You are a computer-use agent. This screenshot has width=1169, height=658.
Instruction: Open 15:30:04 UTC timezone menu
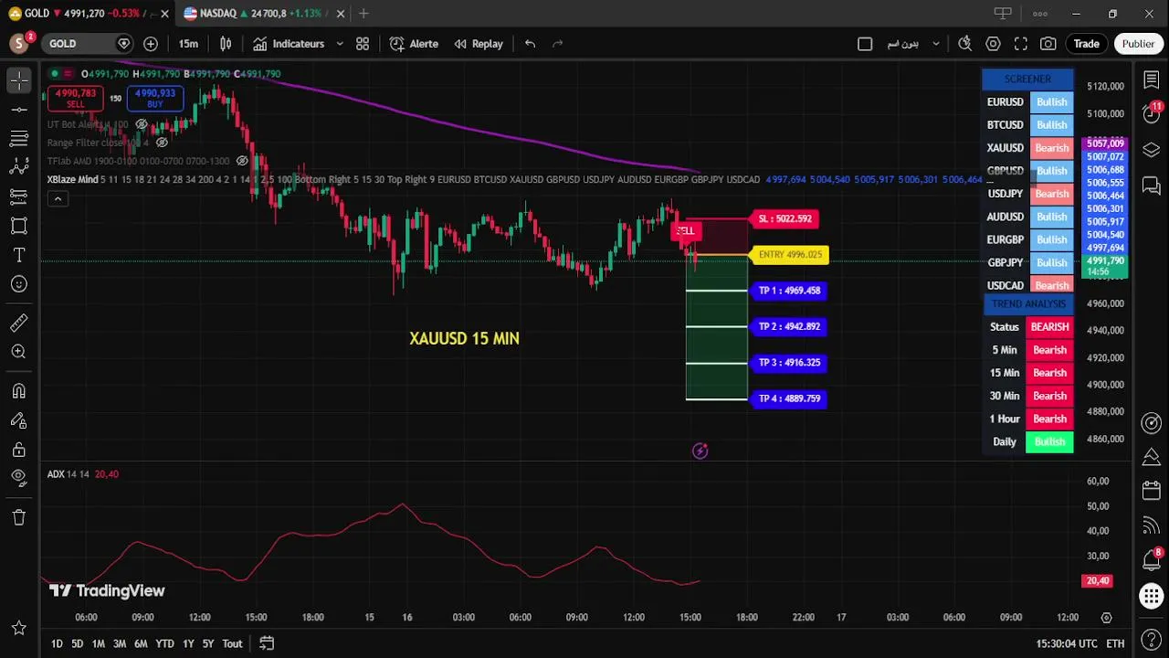point(1068,643)
